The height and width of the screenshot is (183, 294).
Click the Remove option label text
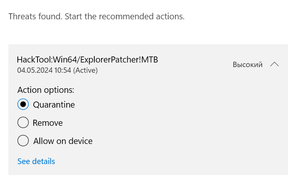[x=48, y=123]
